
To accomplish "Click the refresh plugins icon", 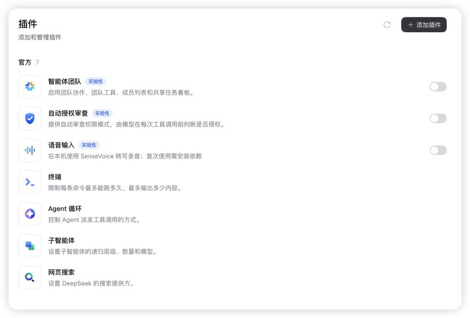I will pos(387,24).
